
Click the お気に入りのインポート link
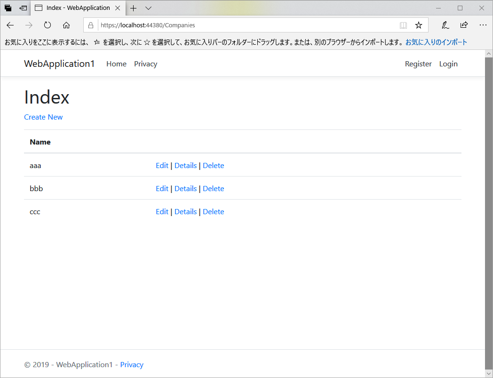click(436, 42)
